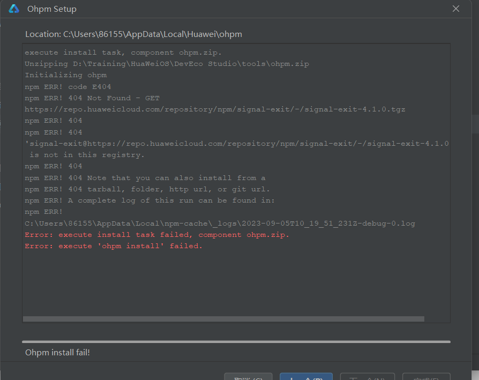
Task: Click the signal-exit-4.1.0.tgz URL line
Action: pos(215,109)
